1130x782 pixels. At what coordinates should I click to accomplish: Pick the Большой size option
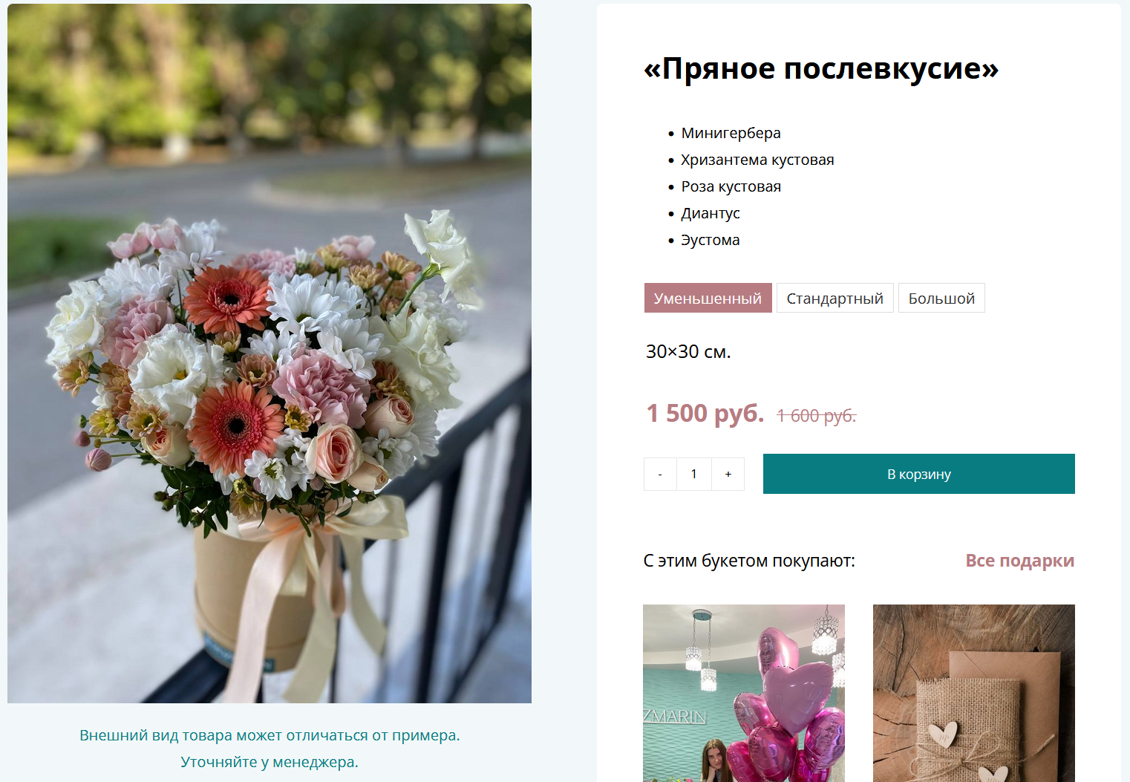941,298
